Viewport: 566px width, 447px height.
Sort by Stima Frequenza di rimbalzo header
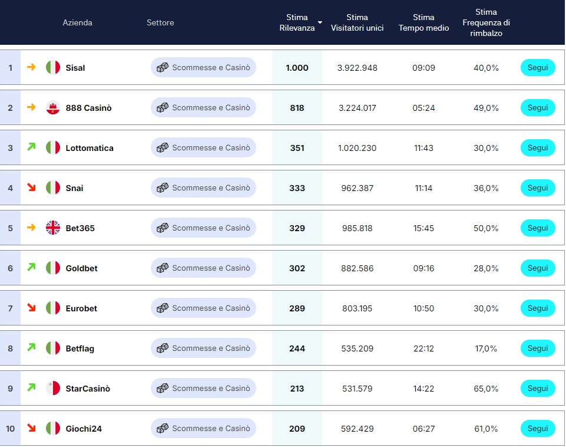pos(486,22)
